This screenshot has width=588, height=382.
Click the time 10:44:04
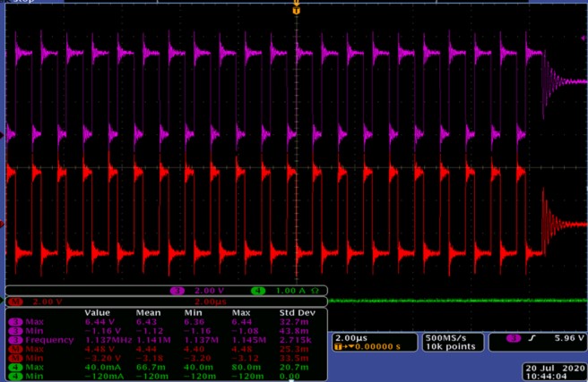[546, 377]
